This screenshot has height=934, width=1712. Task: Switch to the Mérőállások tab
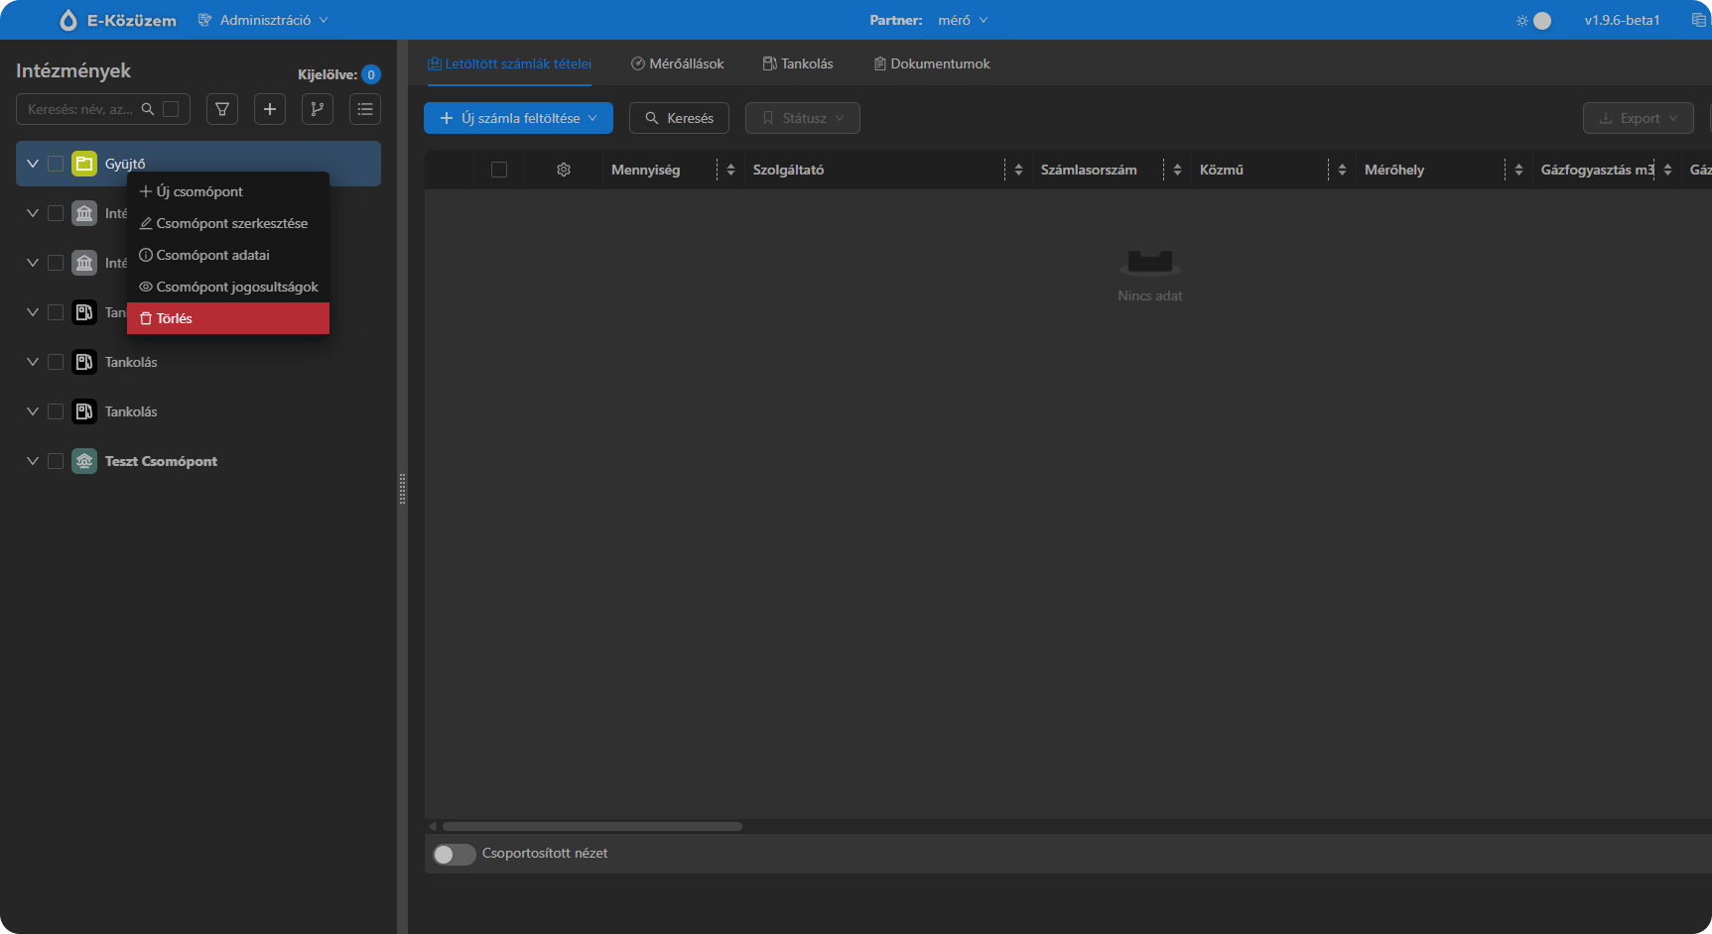678,63
